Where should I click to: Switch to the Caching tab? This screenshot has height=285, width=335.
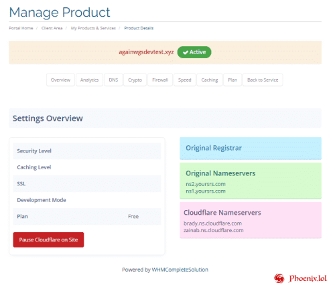pyautogui.click(x=210, y=80)
